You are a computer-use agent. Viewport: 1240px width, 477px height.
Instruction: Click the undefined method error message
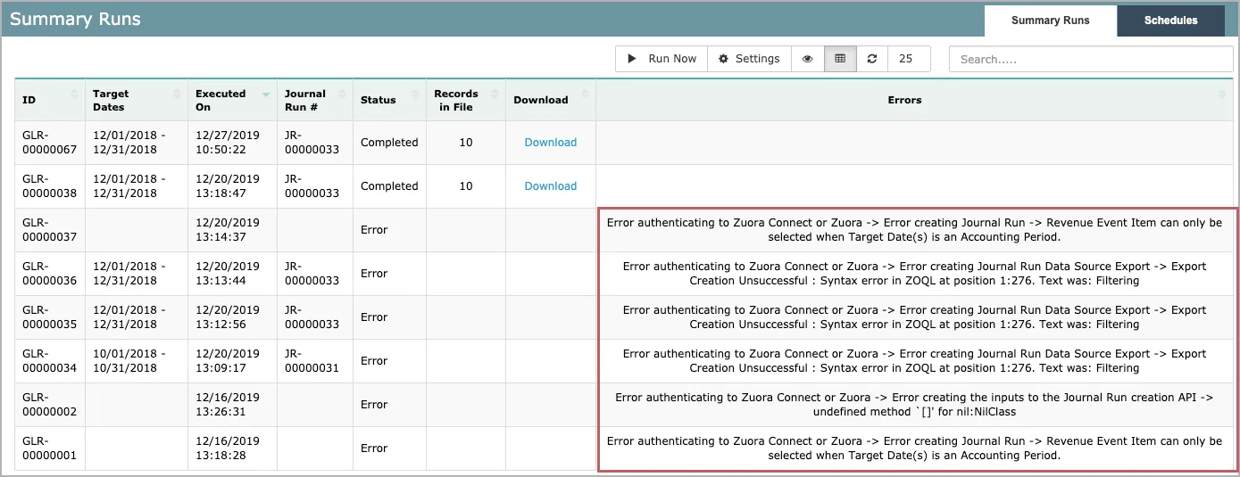(x=914, y=405)
